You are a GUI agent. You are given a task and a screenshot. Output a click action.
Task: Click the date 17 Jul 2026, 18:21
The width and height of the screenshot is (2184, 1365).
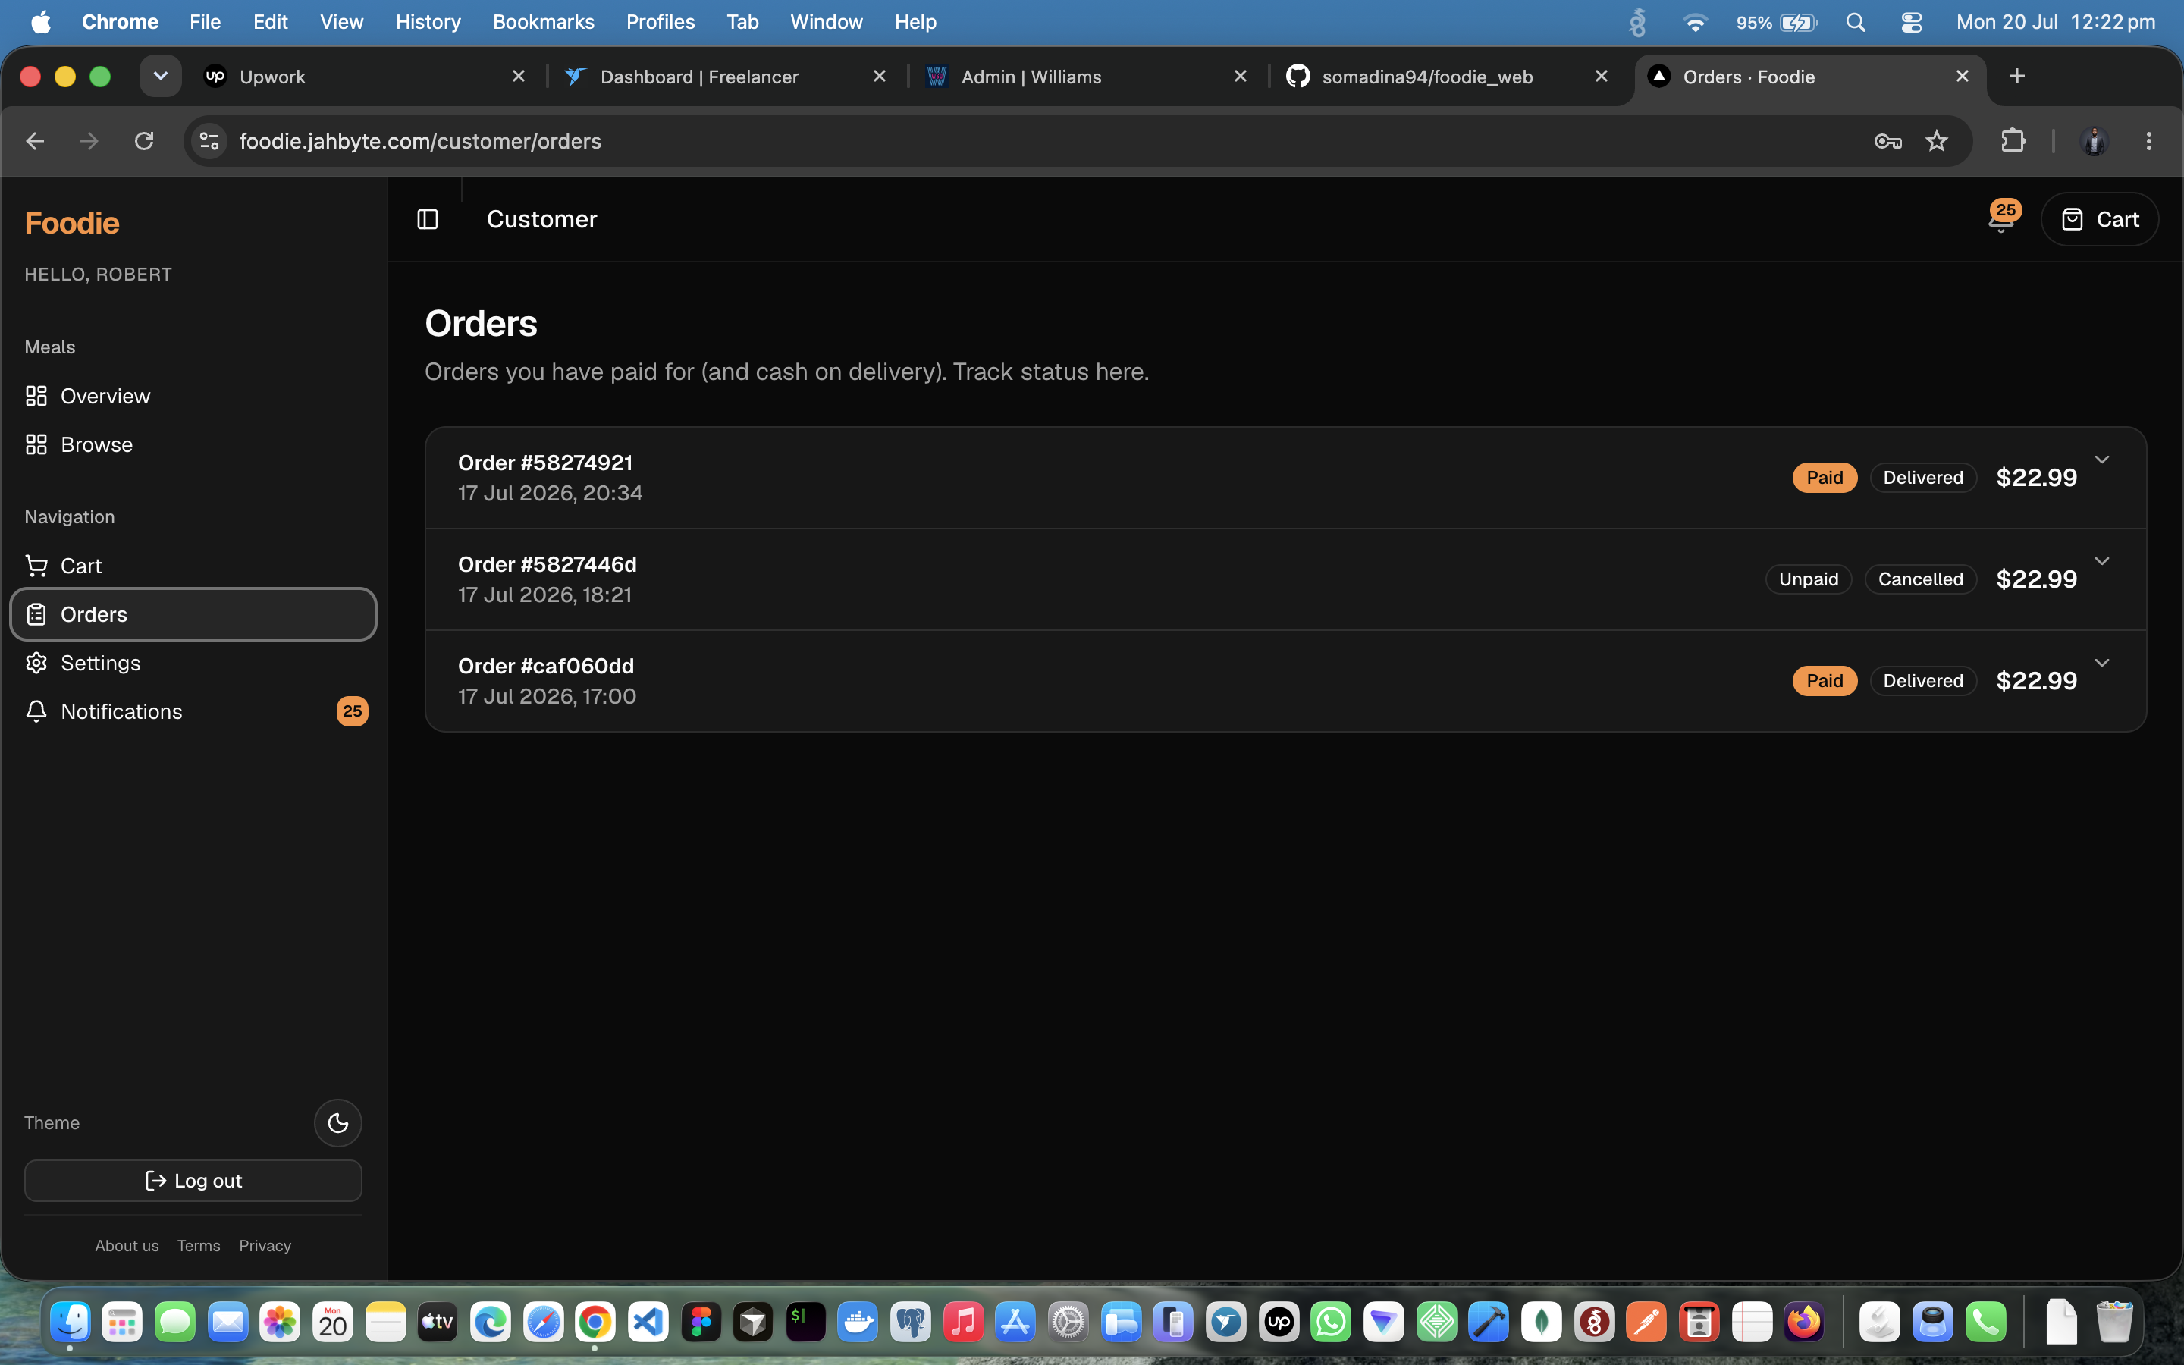[x=545, y=595]
